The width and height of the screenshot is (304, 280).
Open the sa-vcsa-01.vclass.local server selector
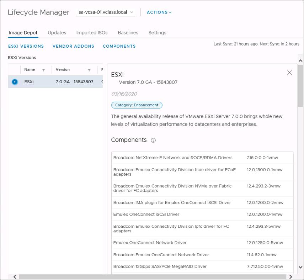[106, 12]
